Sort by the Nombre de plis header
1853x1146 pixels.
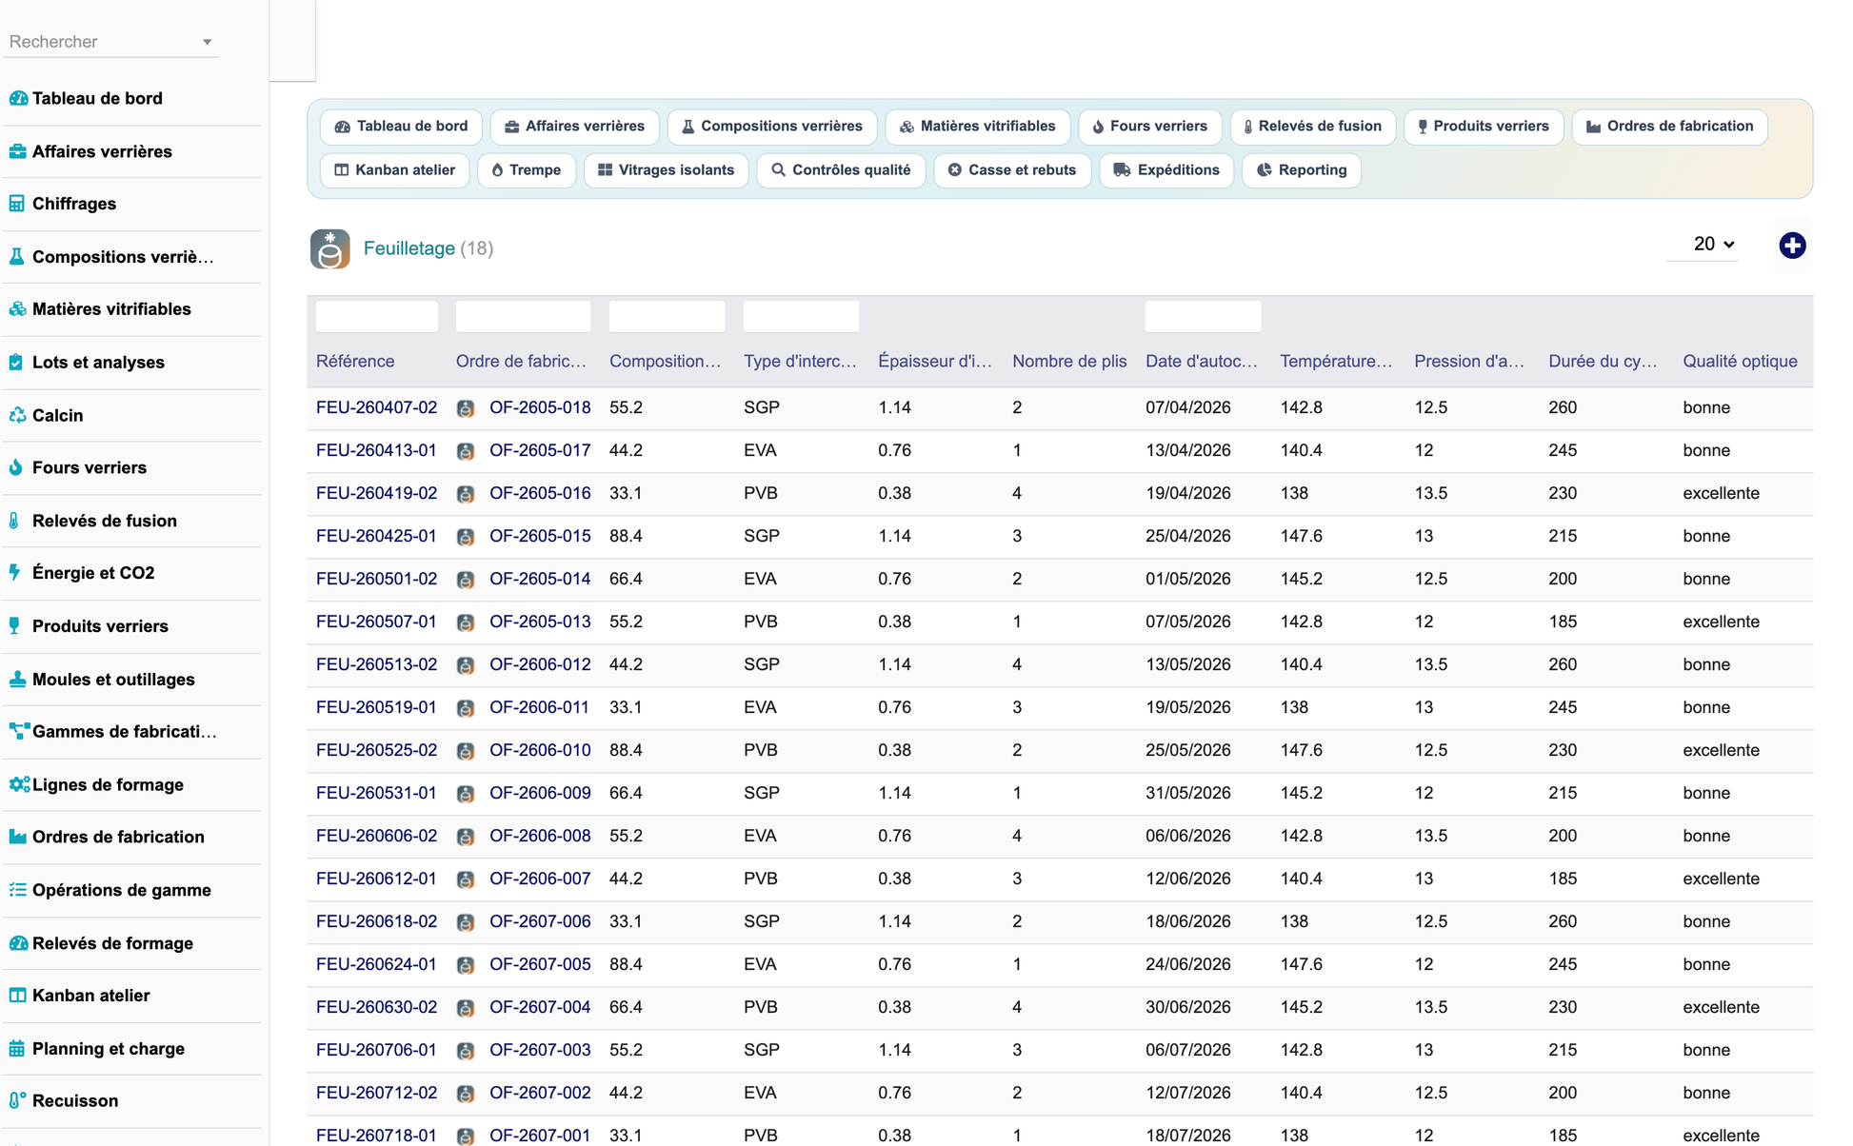1069,362
